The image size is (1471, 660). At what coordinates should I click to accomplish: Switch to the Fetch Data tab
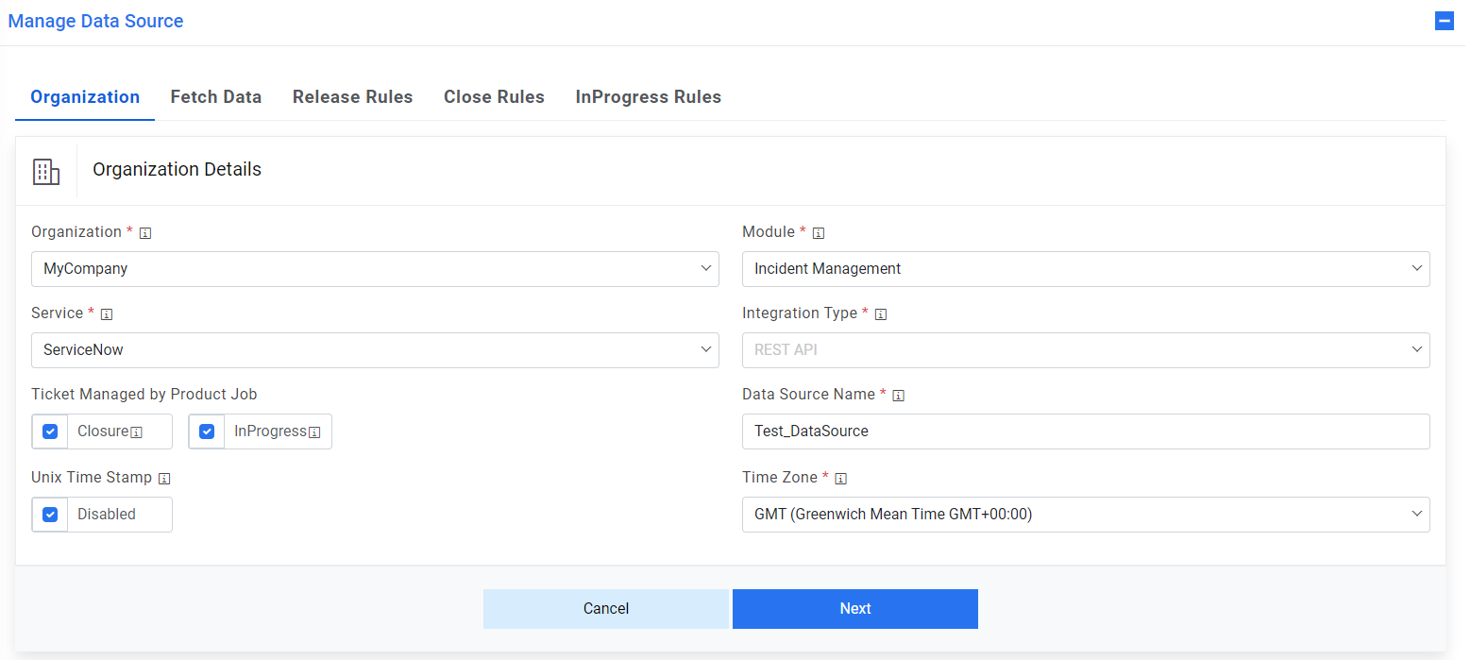coord(216,97)
